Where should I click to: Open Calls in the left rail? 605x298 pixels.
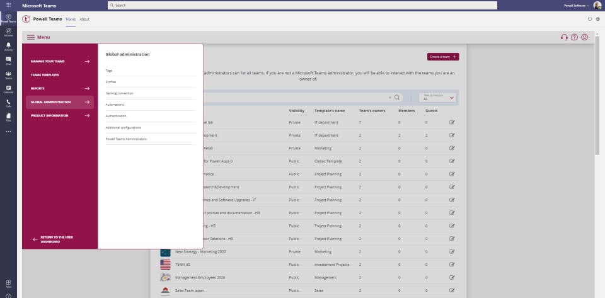(x=8, y=103)
